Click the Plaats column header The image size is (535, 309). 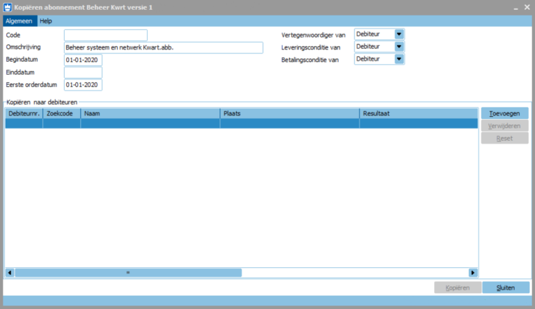pyautogui.click(x=289, y=113)
